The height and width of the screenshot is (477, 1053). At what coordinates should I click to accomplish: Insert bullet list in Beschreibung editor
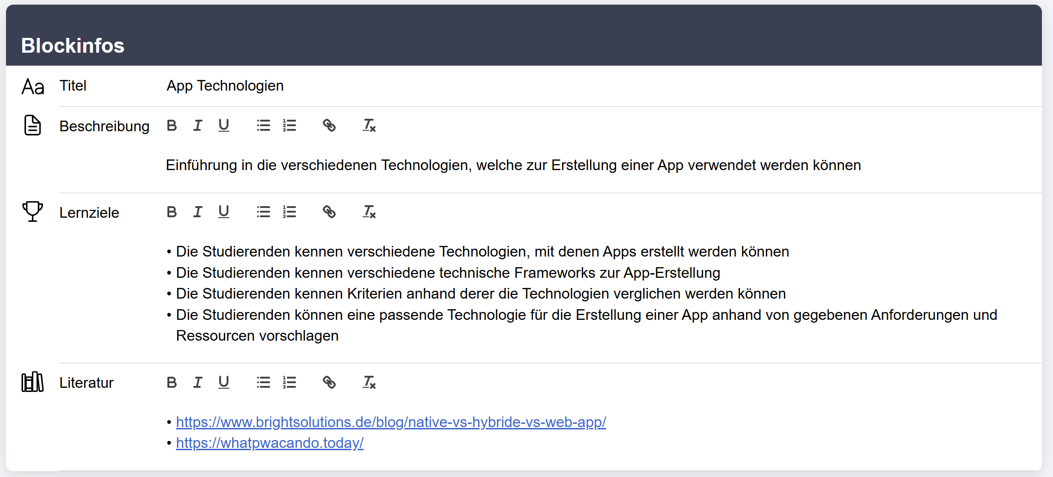tap(264, 125)
